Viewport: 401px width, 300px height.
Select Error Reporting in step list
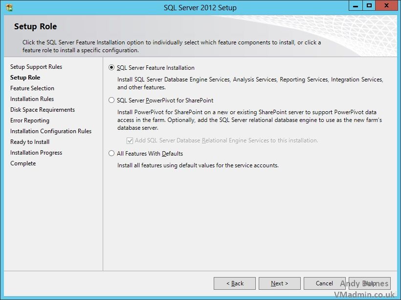coord(30,120)
